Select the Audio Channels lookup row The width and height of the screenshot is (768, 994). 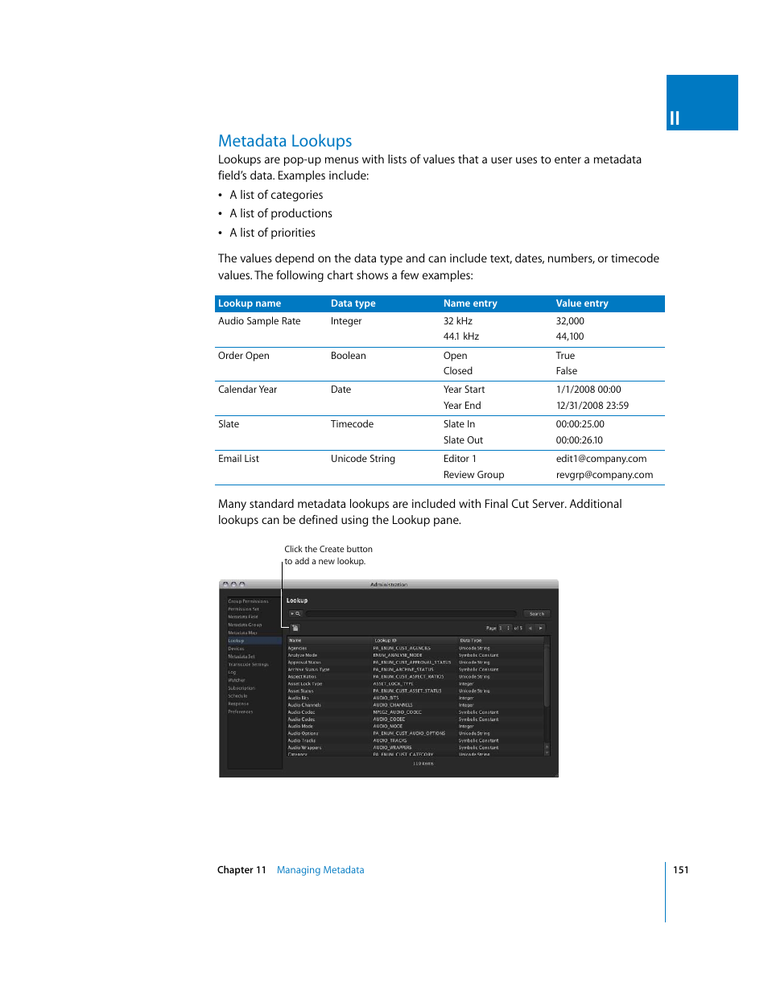tap(415, 705)
